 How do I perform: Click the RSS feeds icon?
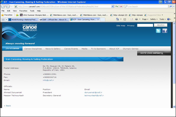point(125,19)
